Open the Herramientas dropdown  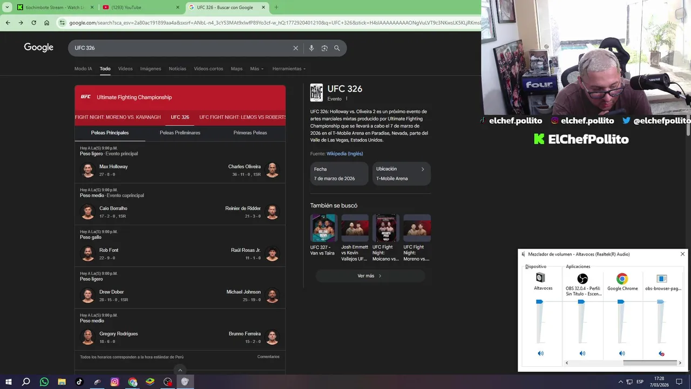289,69
